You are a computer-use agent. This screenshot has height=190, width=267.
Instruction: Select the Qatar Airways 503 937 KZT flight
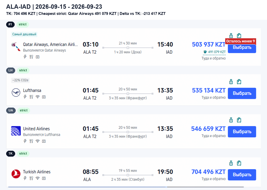(242, 47)
